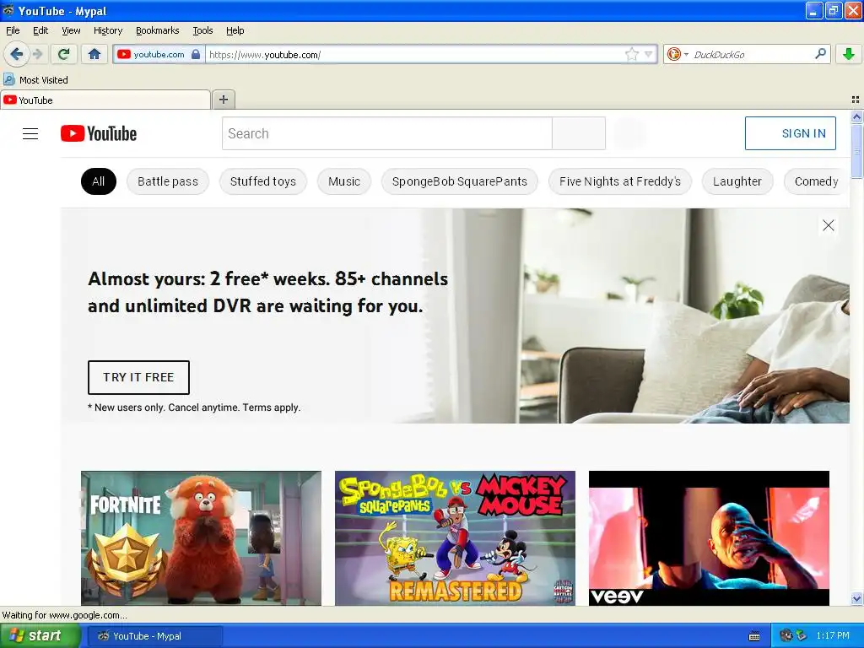Open the SpongeBob vs Mickey Mouse thumbnail
The width and height of the screenshot is (864, 648).
click(x=455, y=537)
